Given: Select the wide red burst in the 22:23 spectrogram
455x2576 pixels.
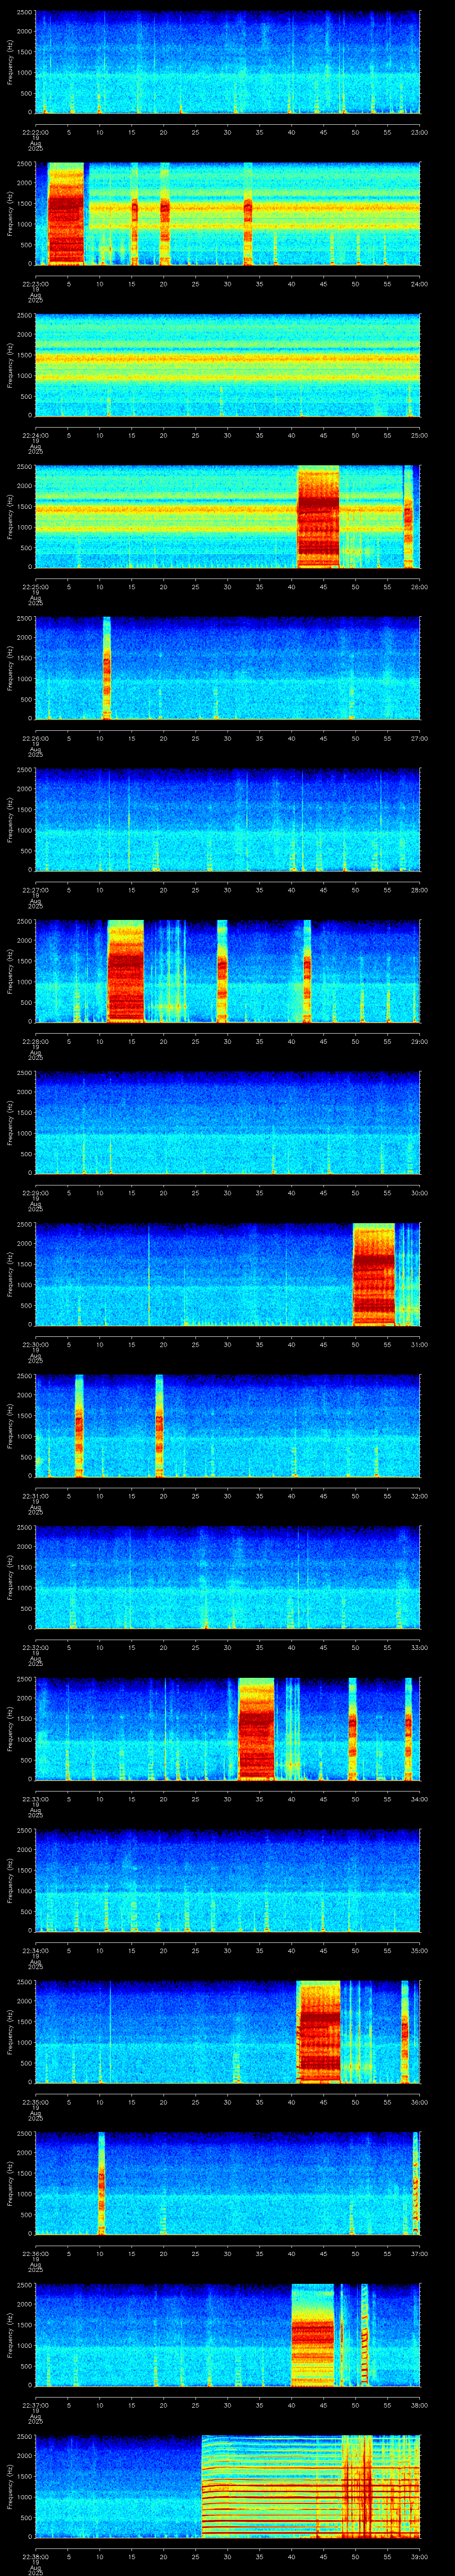Looking at the screenshot, I should pyautogui.click(x=66, y=213).
